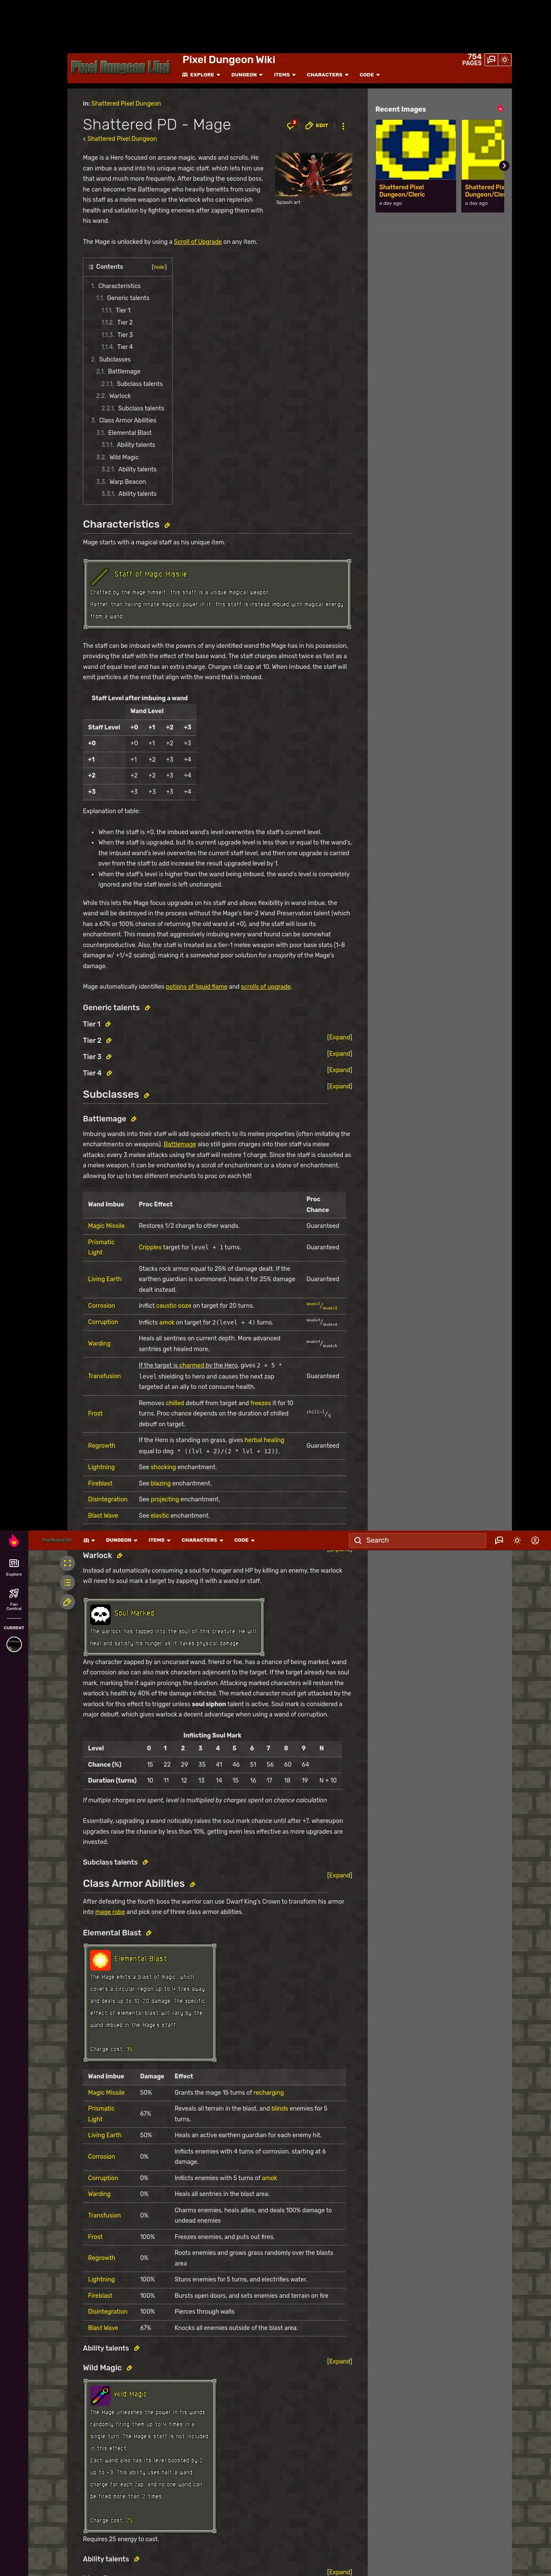This screenshot has width=551, height=2576.
Task: Open ITEMS dropdown in top header
Action: coord(285,75)
